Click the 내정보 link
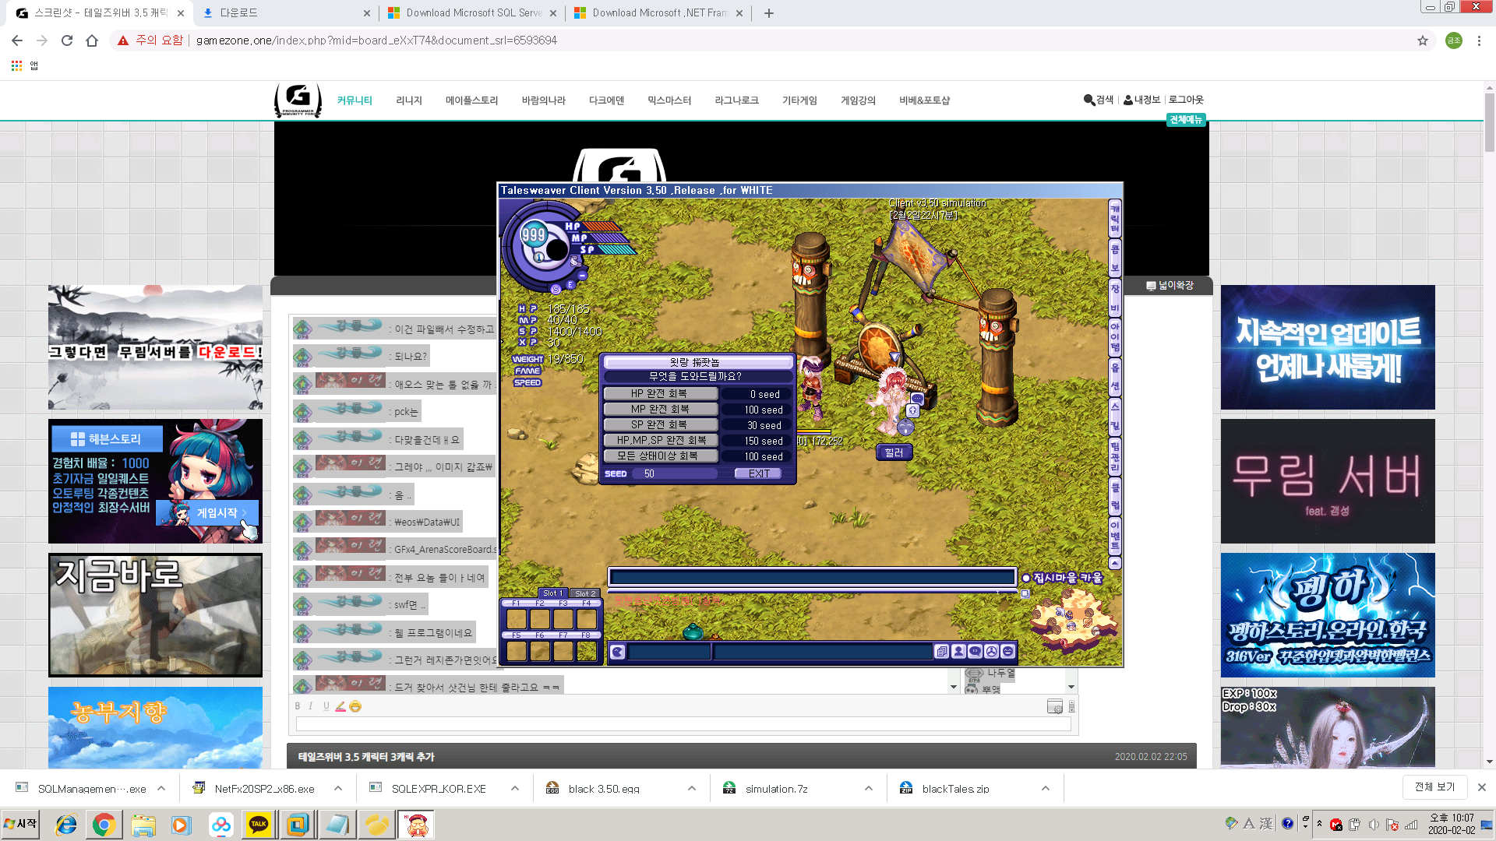 [1141, 100]
